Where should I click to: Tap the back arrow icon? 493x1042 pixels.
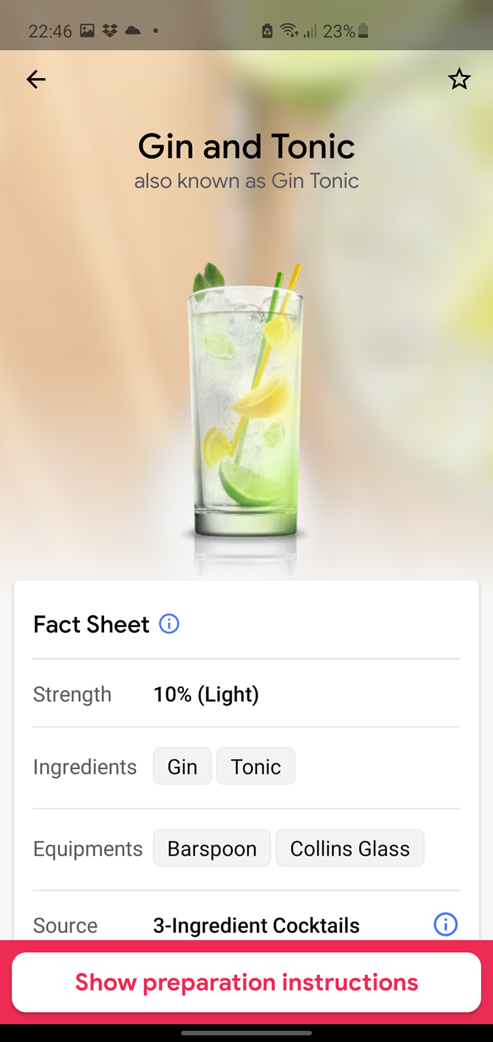coord(36,79)
